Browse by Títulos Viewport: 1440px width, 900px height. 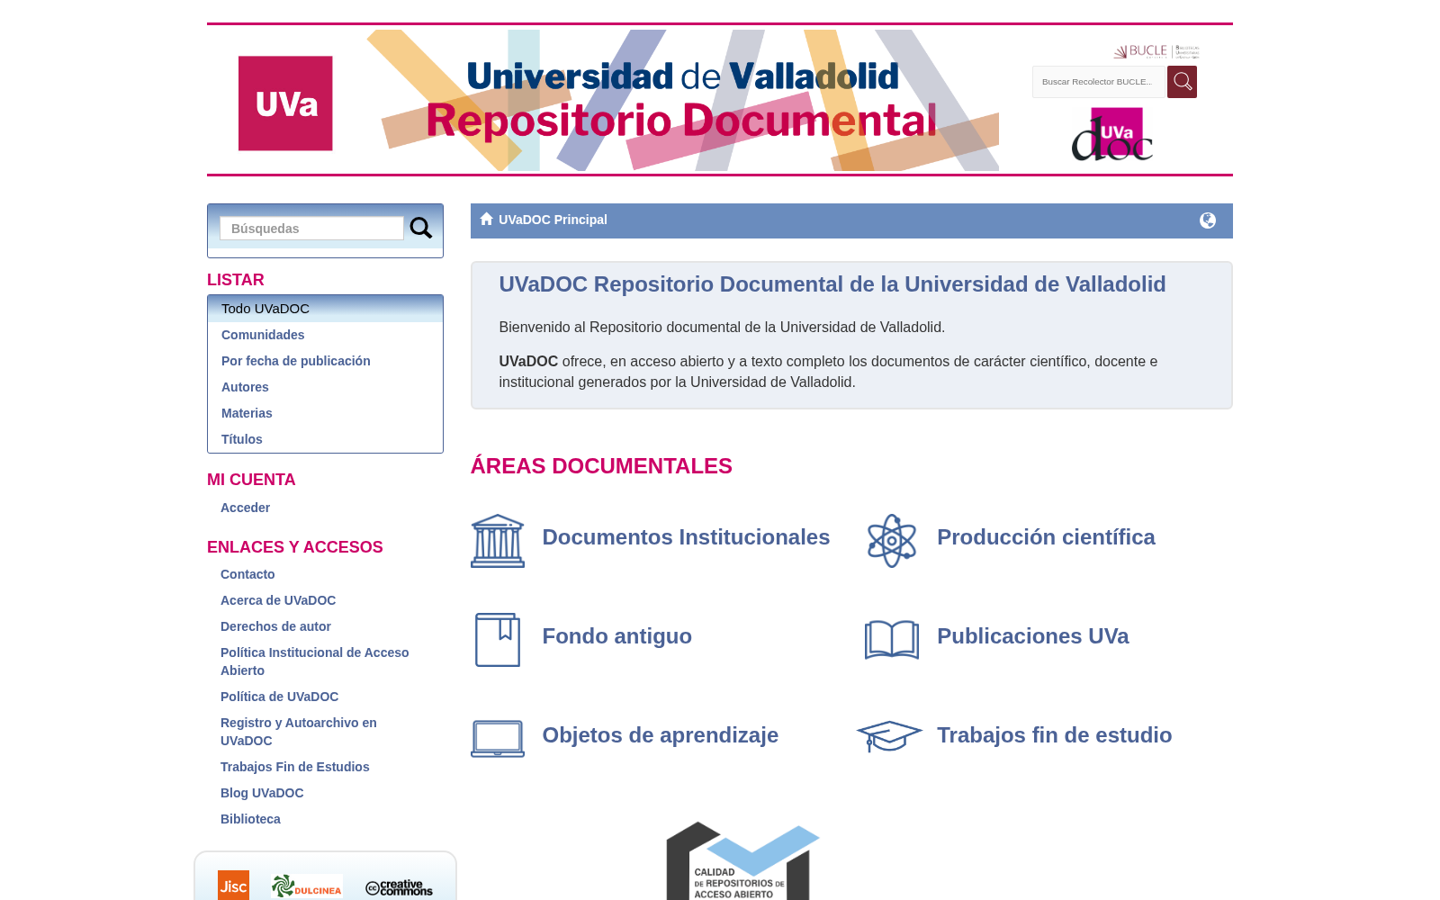(242, 439)
